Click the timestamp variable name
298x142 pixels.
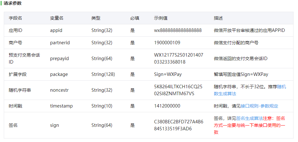point(61,106)
